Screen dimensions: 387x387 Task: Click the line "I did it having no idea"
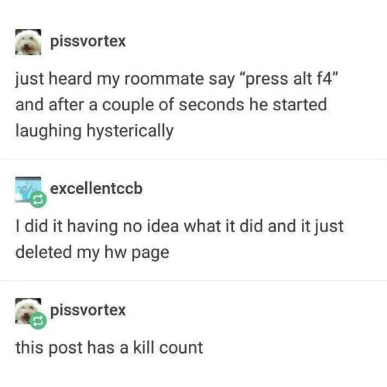[179, 226]
